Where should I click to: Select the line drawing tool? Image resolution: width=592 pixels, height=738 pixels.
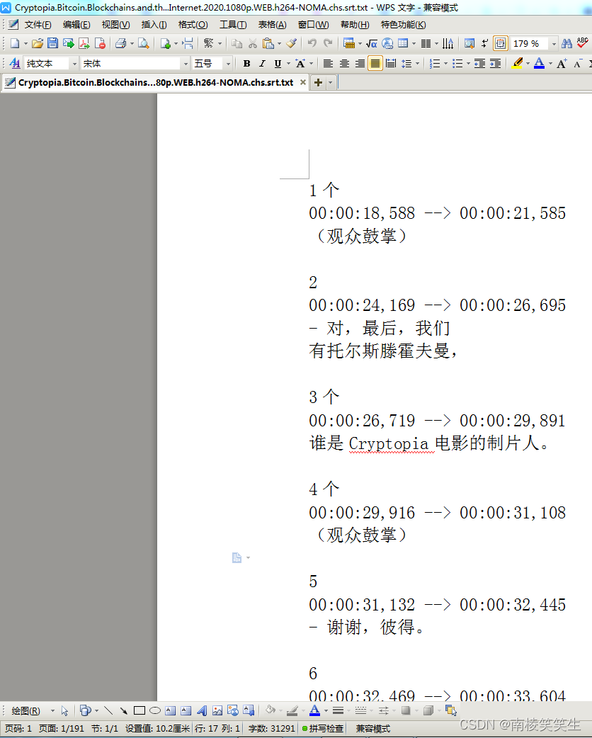point(108,710)
